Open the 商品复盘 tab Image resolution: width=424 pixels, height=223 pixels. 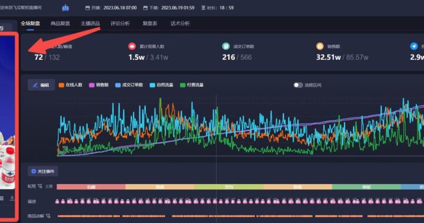click(60, 23)
